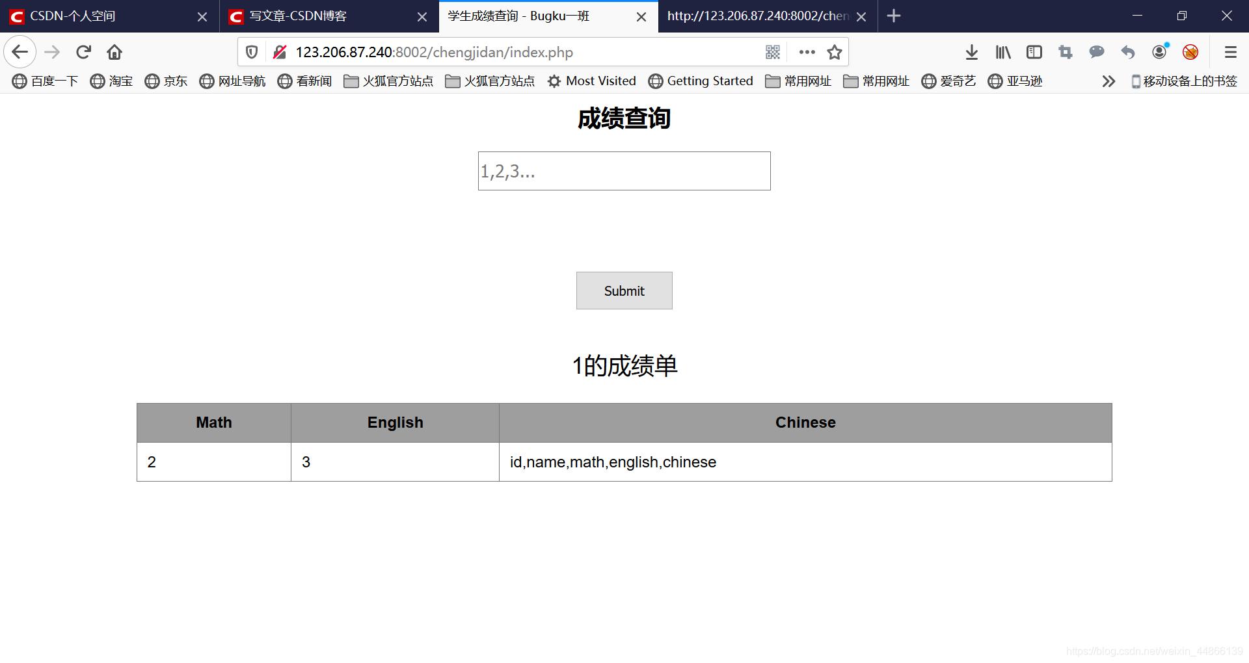
Task: Restore down the browser window
Action: coord(1182,16)
